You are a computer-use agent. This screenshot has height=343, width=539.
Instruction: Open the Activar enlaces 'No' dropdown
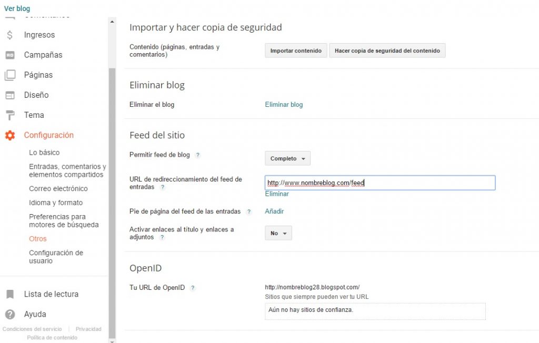(278, 233)
